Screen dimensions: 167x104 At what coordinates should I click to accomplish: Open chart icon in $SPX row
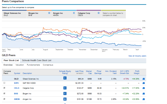pos(144,83)
